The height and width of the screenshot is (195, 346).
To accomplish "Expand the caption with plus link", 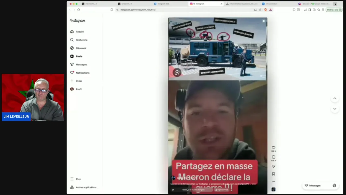I will click(x=253, y=184).
